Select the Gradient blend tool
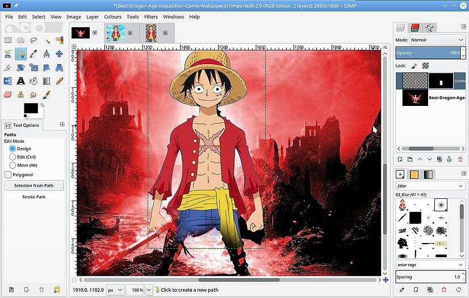Viewport: 469px width, 298px height. click(47, 81)
